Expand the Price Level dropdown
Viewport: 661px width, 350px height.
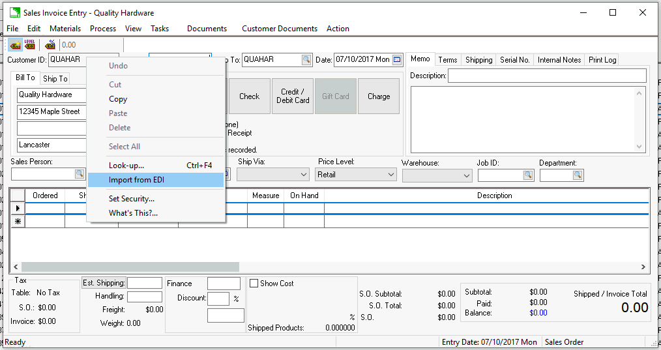pyautogui.click(x=390, y=175)
